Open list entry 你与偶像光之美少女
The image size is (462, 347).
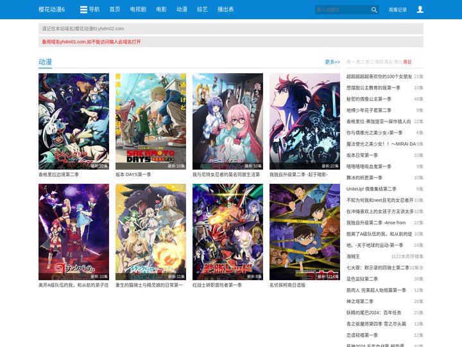pyautogui.click(x=374, y=133)
